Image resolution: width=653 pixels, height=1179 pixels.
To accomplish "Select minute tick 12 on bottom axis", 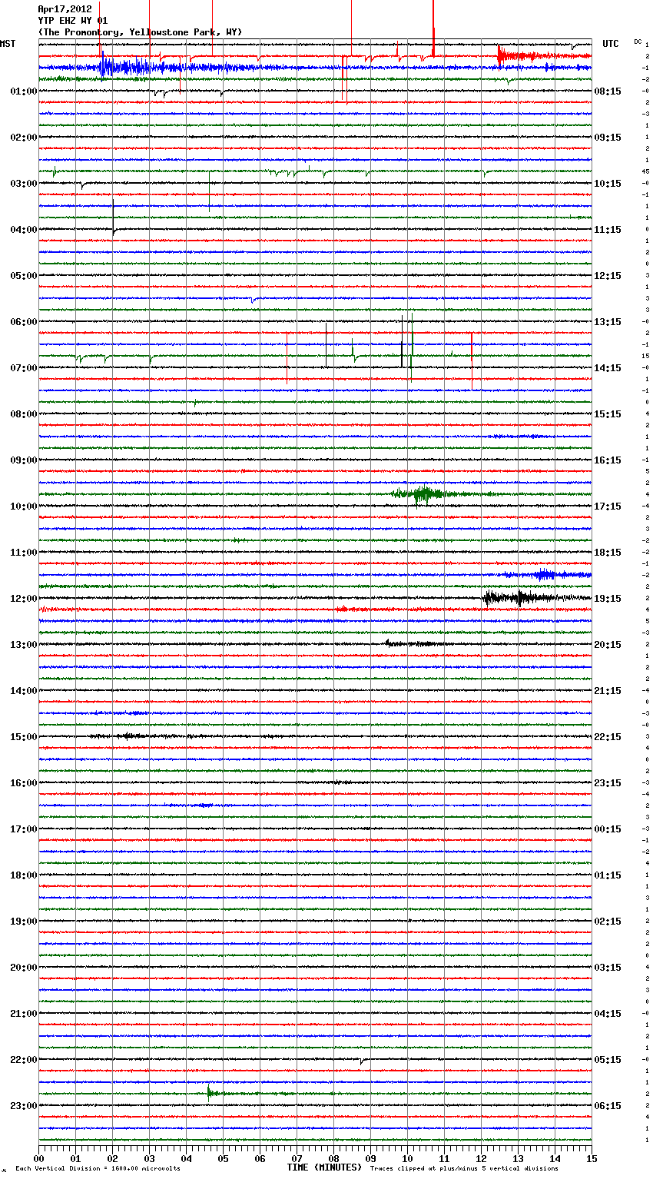I will (481, 1158).
